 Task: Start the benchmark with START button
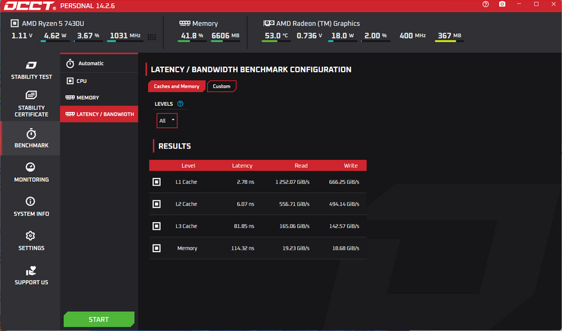(x=99, y=319)
